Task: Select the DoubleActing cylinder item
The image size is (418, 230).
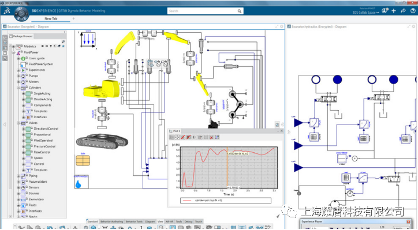Action: coord(43,99)
